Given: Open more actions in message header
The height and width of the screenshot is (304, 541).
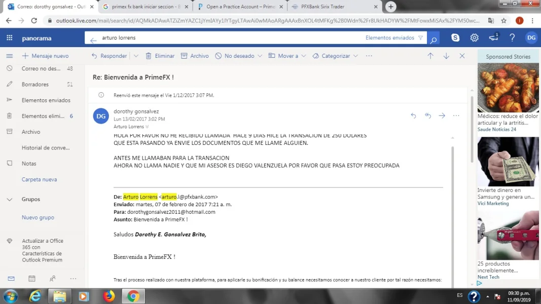Looking at the screenshot, I should [x=456, y=116].
